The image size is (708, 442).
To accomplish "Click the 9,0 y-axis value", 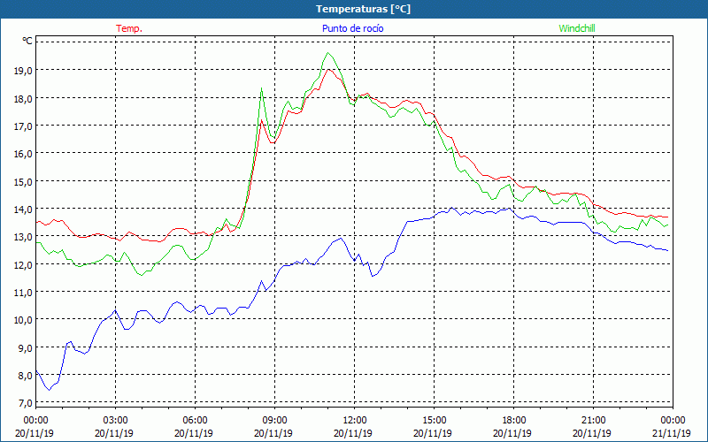I will pyautogui.click(x=27, y=347).
